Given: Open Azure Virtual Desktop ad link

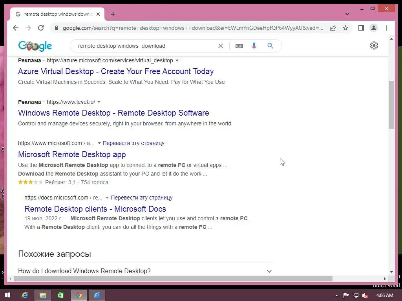Looking at the screenshot, I should tap(116, 71).
